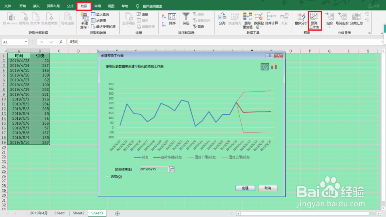Click the 分列 text to columns icon
This screenshot has width=386, height=217.
point(222,19)
